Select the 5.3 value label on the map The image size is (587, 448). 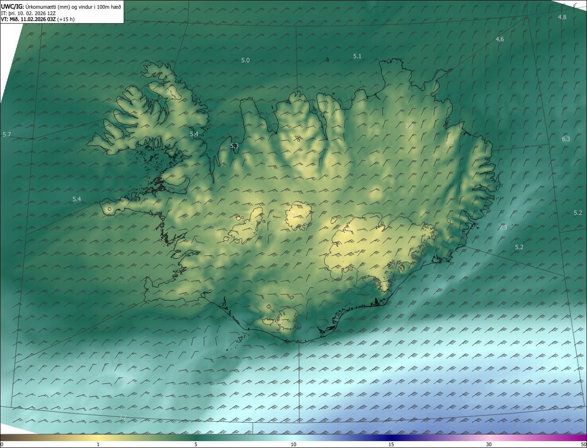tap(234, 146)
